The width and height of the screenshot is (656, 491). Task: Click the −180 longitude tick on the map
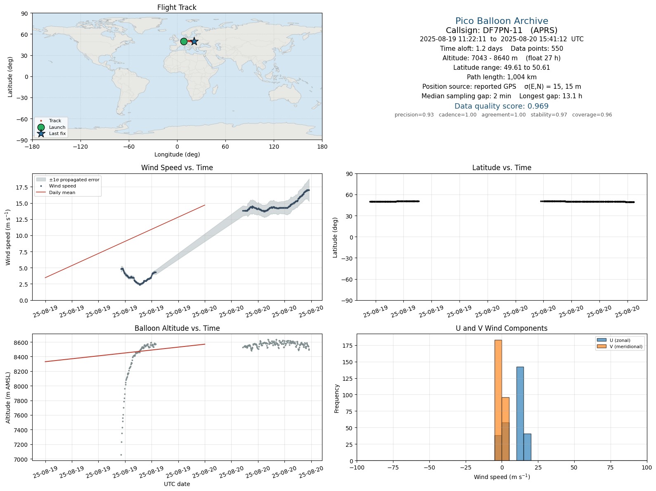32,147
